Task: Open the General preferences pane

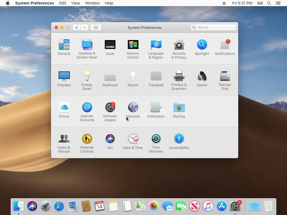Action: 64,47
